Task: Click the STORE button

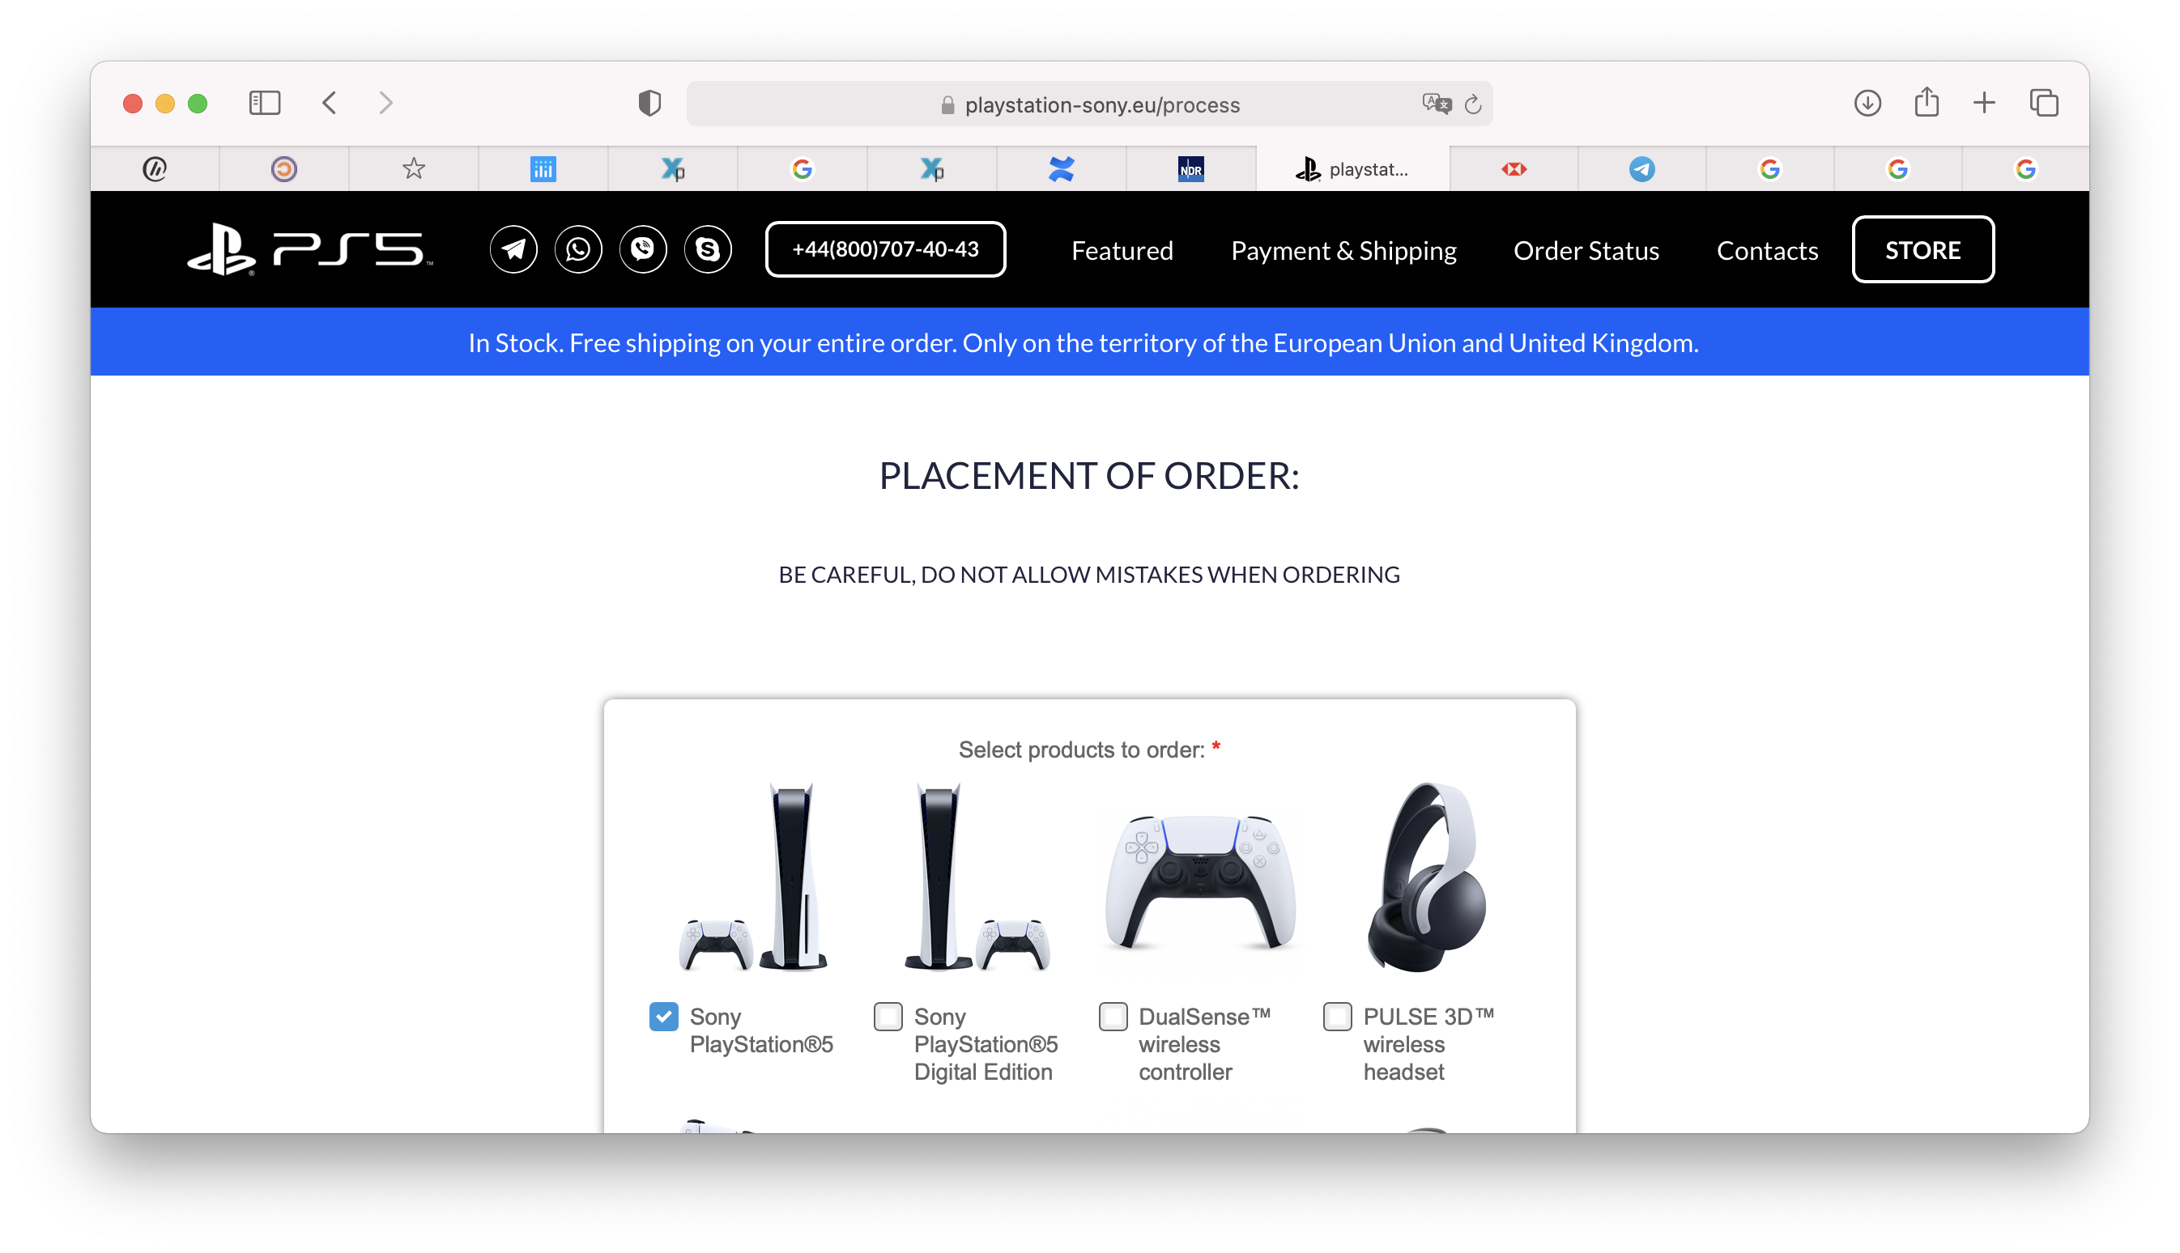Action: (1922, 249)
